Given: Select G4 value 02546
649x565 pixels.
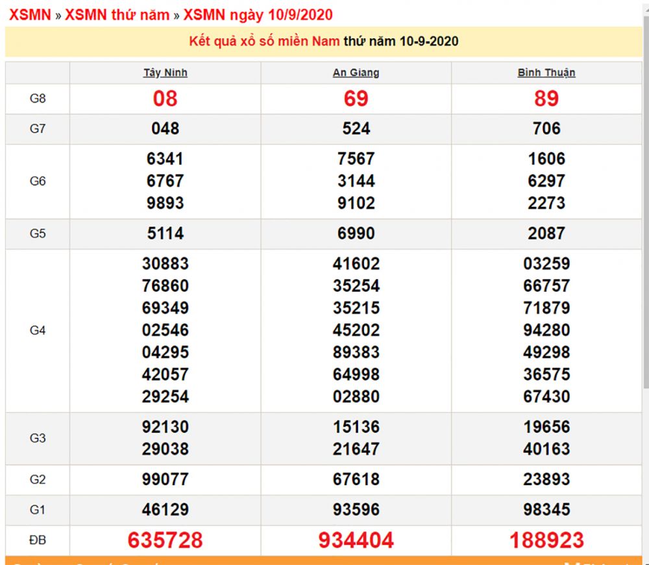Looking at the screenshot, I should coord(165,330).
